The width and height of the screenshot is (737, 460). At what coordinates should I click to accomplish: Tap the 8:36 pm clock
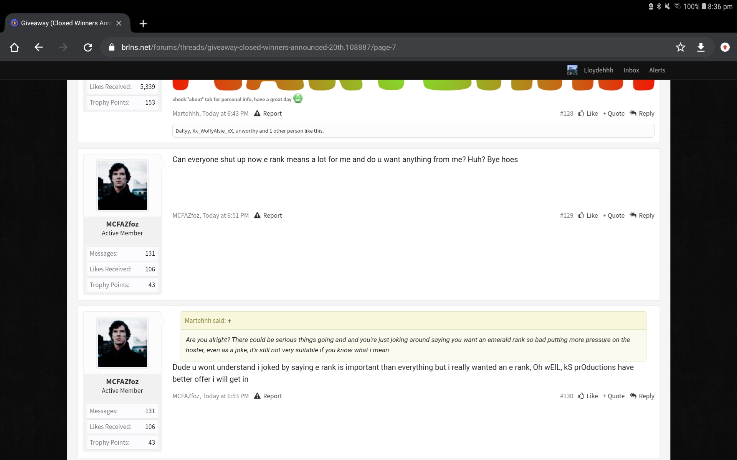(720, 7)
